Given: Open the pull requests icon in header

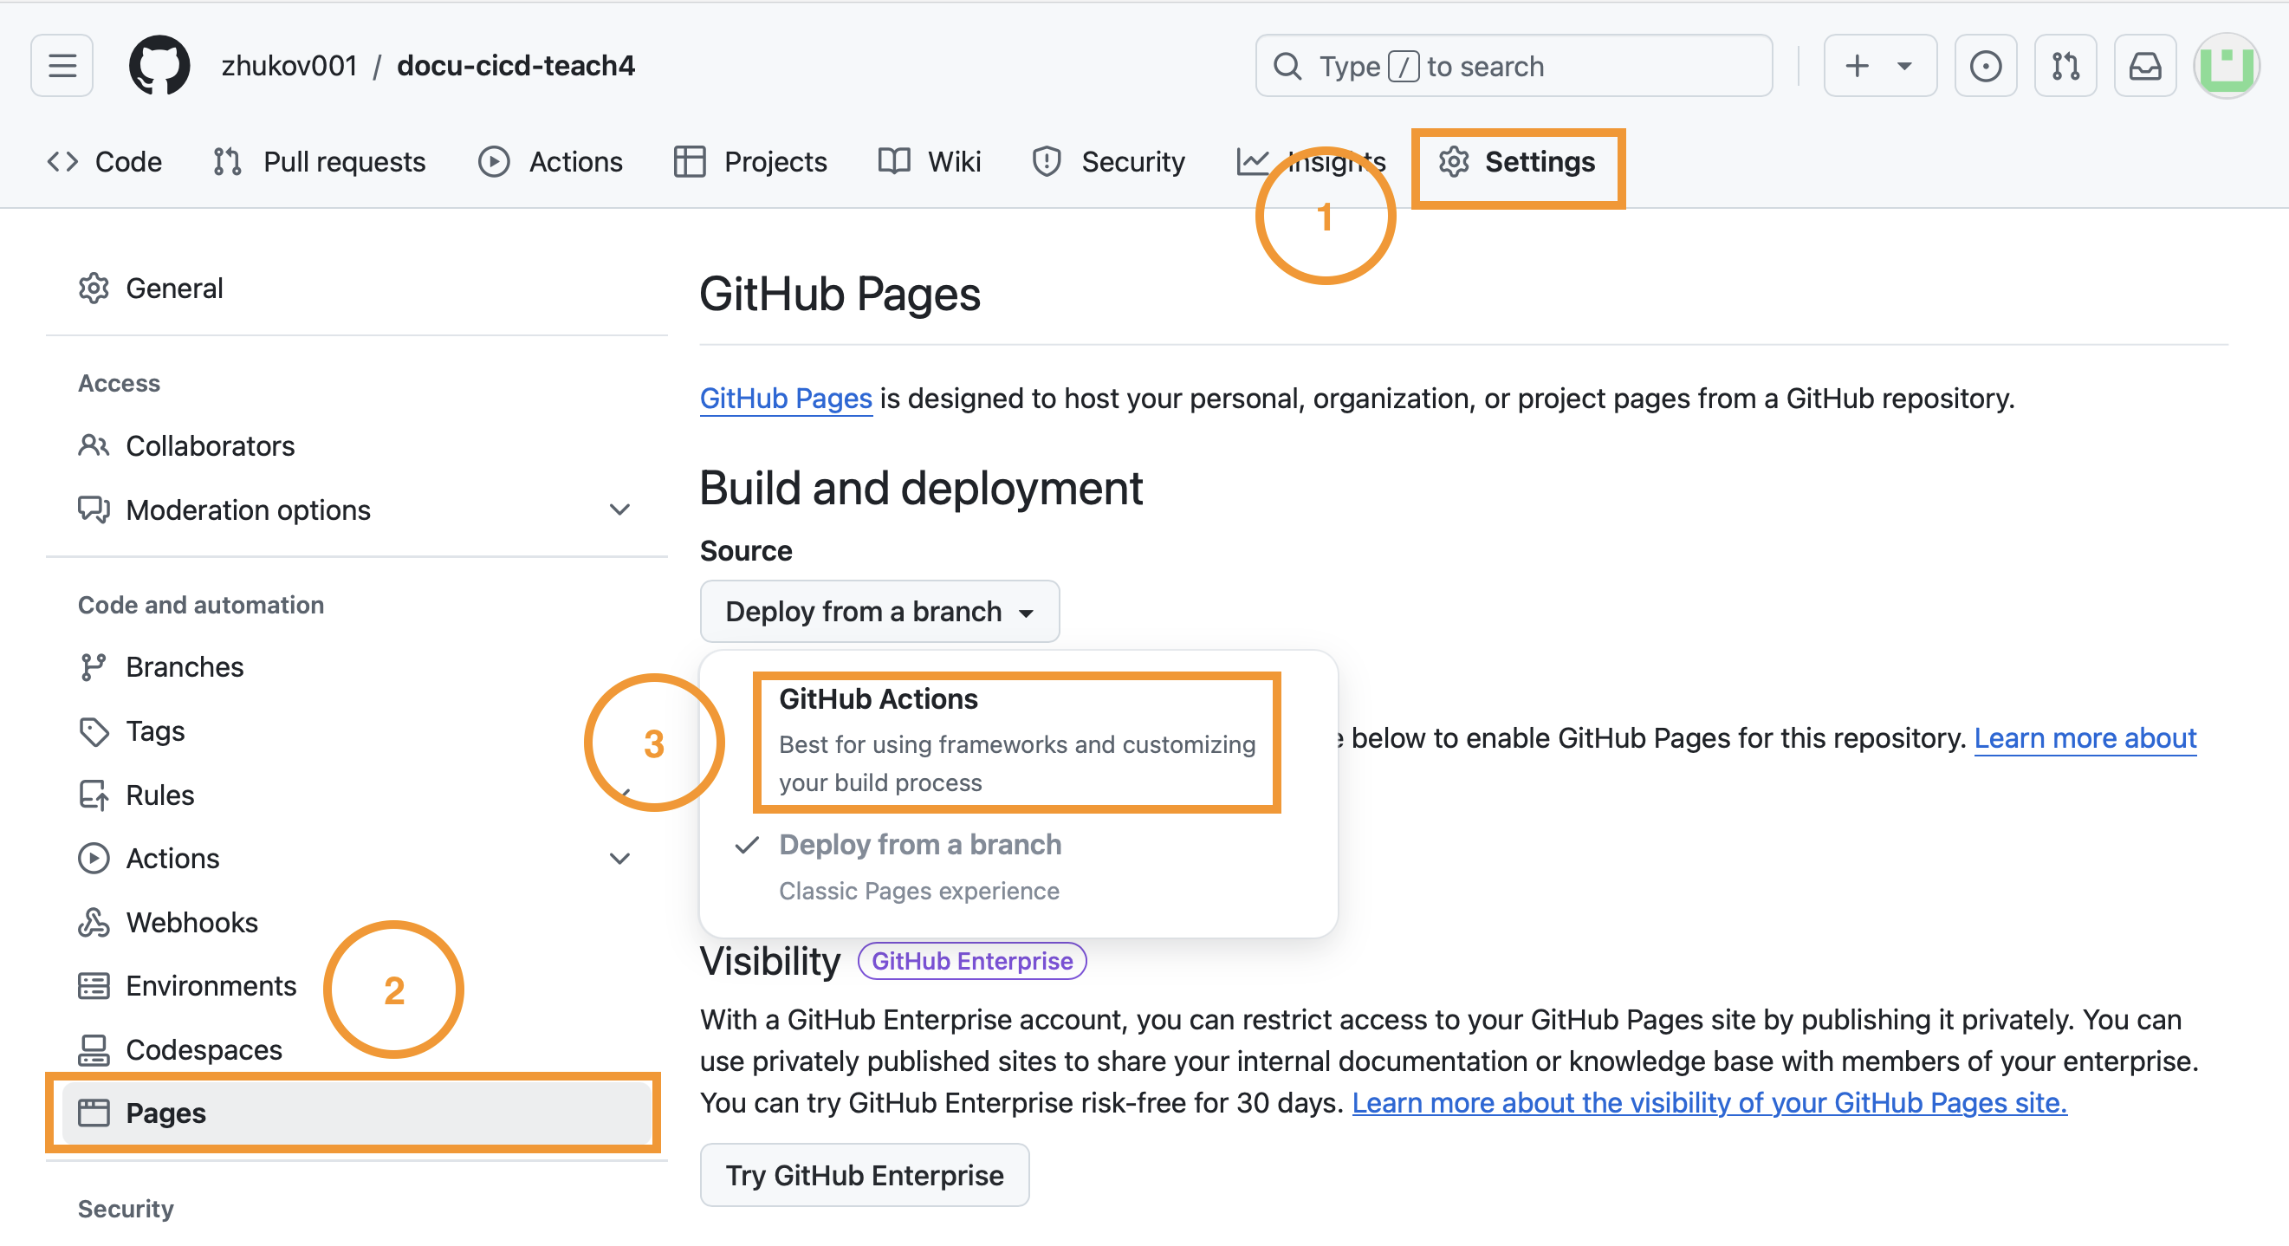Looking at the screenshot, I should [x=2065, y=65].
